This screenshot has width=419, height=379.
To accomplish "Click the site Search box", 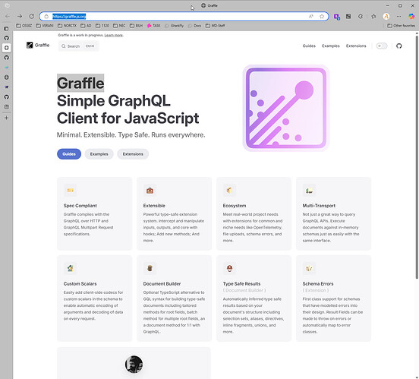I will 79,46.
